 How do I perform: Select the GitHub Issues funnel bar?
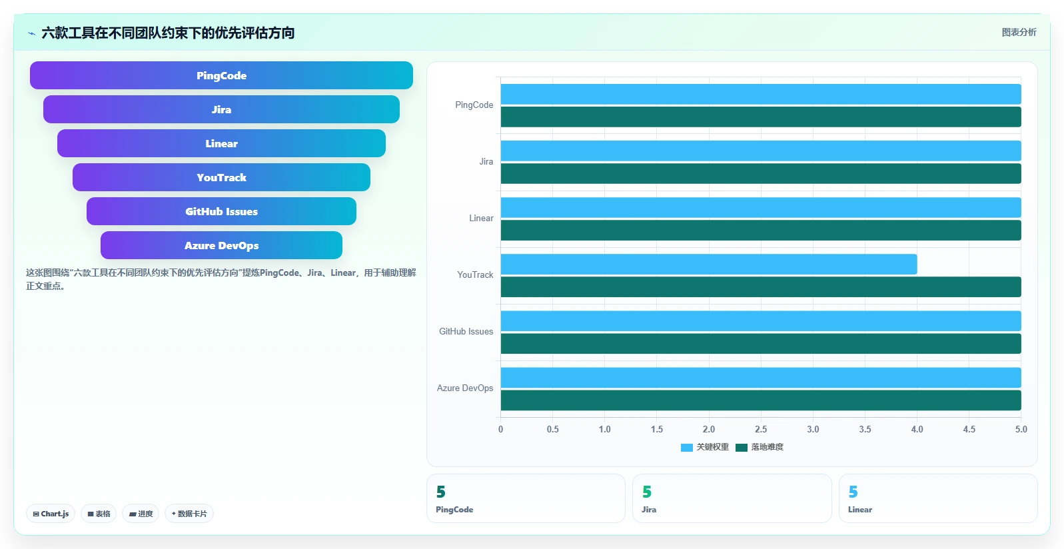[x=221, y=211]
